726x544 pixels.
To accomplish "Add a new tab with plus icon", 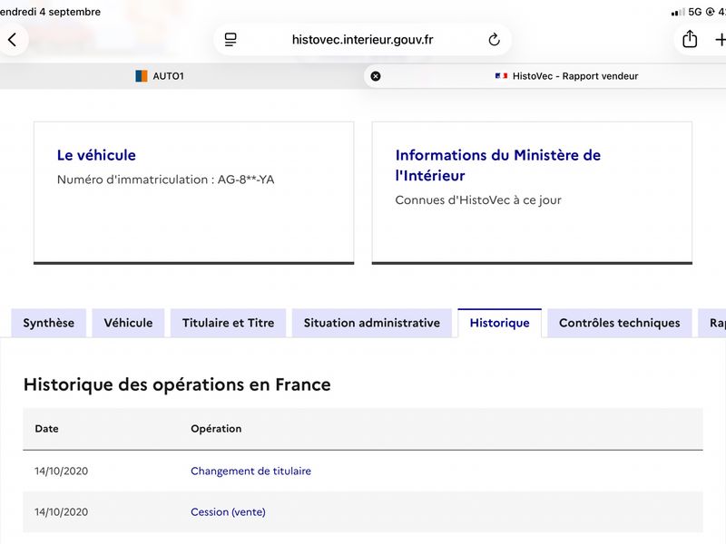I will 721,40.
